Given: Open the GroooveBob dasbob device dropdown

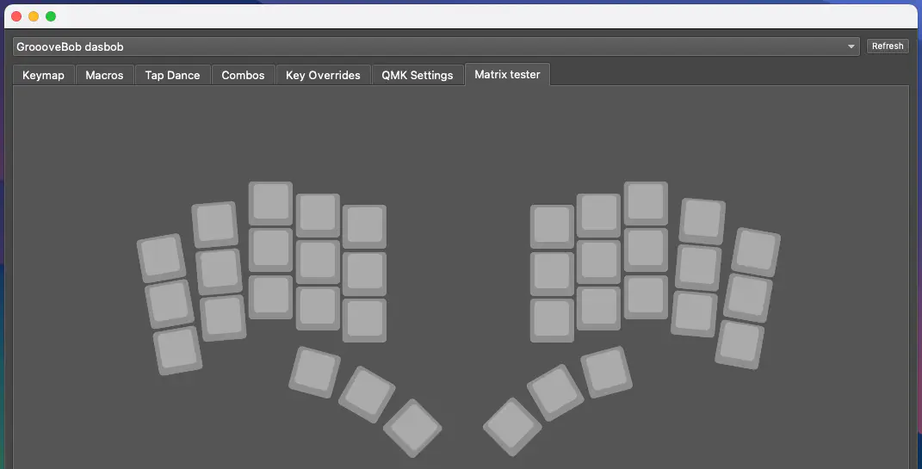Looking at the screenshot, I should [436, 46].
